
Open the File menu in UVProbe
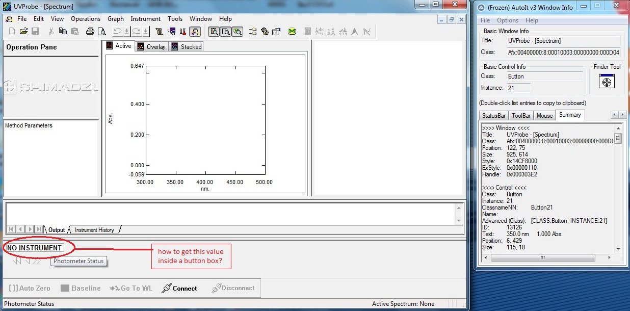pos(22,19)
